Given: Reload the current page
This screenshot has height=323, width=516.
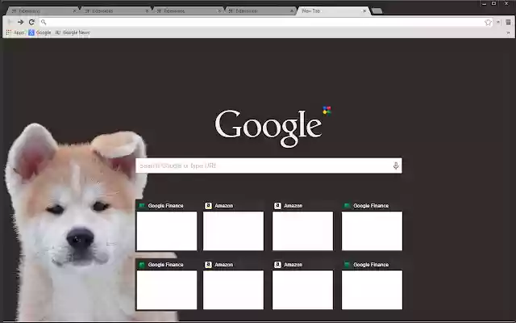Looking at the screenshot, I should pos(31,22).
